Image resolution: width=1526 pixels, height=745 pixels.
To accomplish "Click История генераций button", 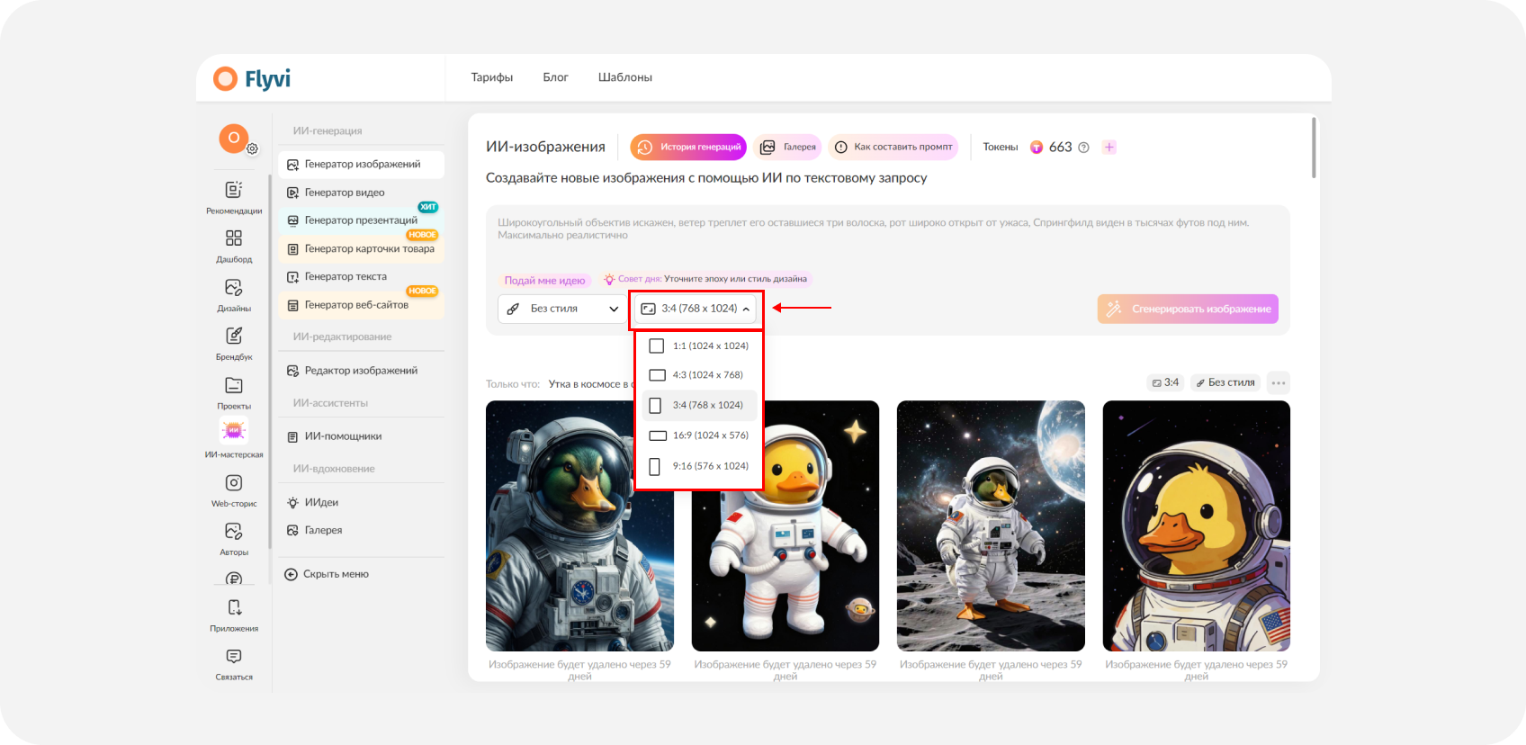I will coord(688,147).
